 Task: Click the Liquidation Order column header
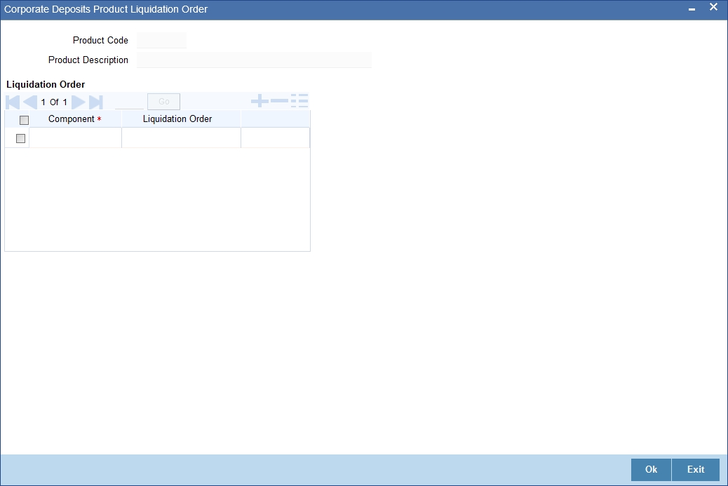tap(181, 119)
